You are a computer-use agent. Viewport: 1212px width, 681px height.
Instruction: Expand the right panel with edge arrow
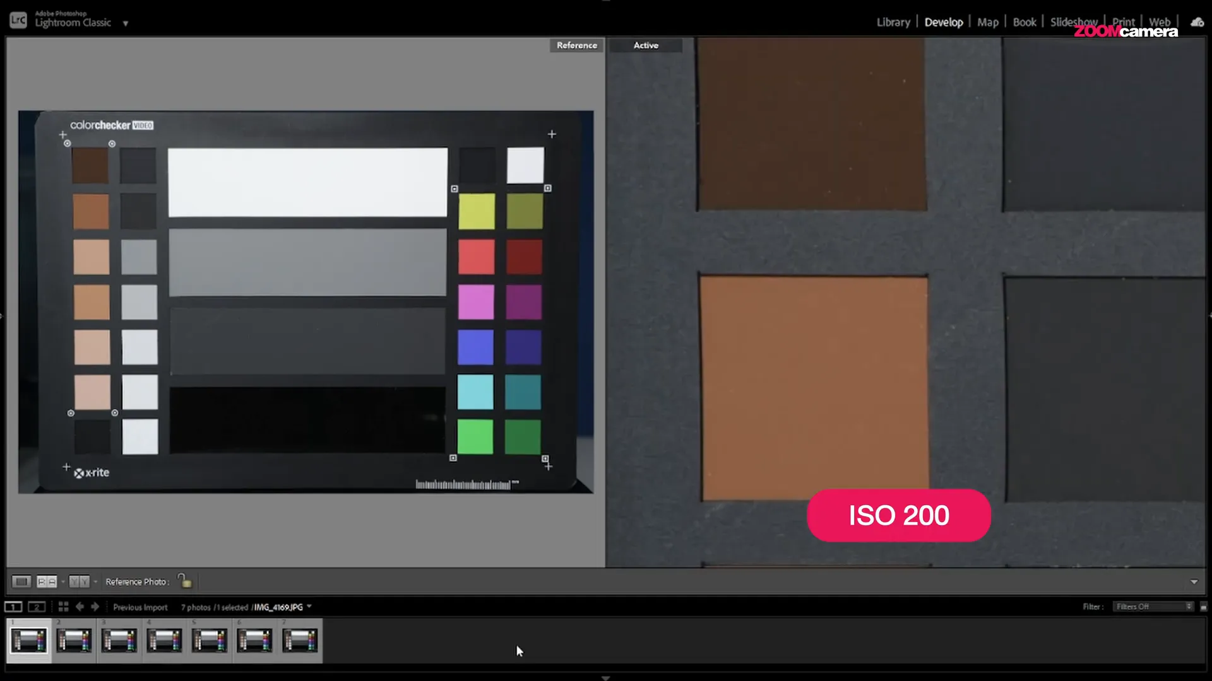[1209, 315]
